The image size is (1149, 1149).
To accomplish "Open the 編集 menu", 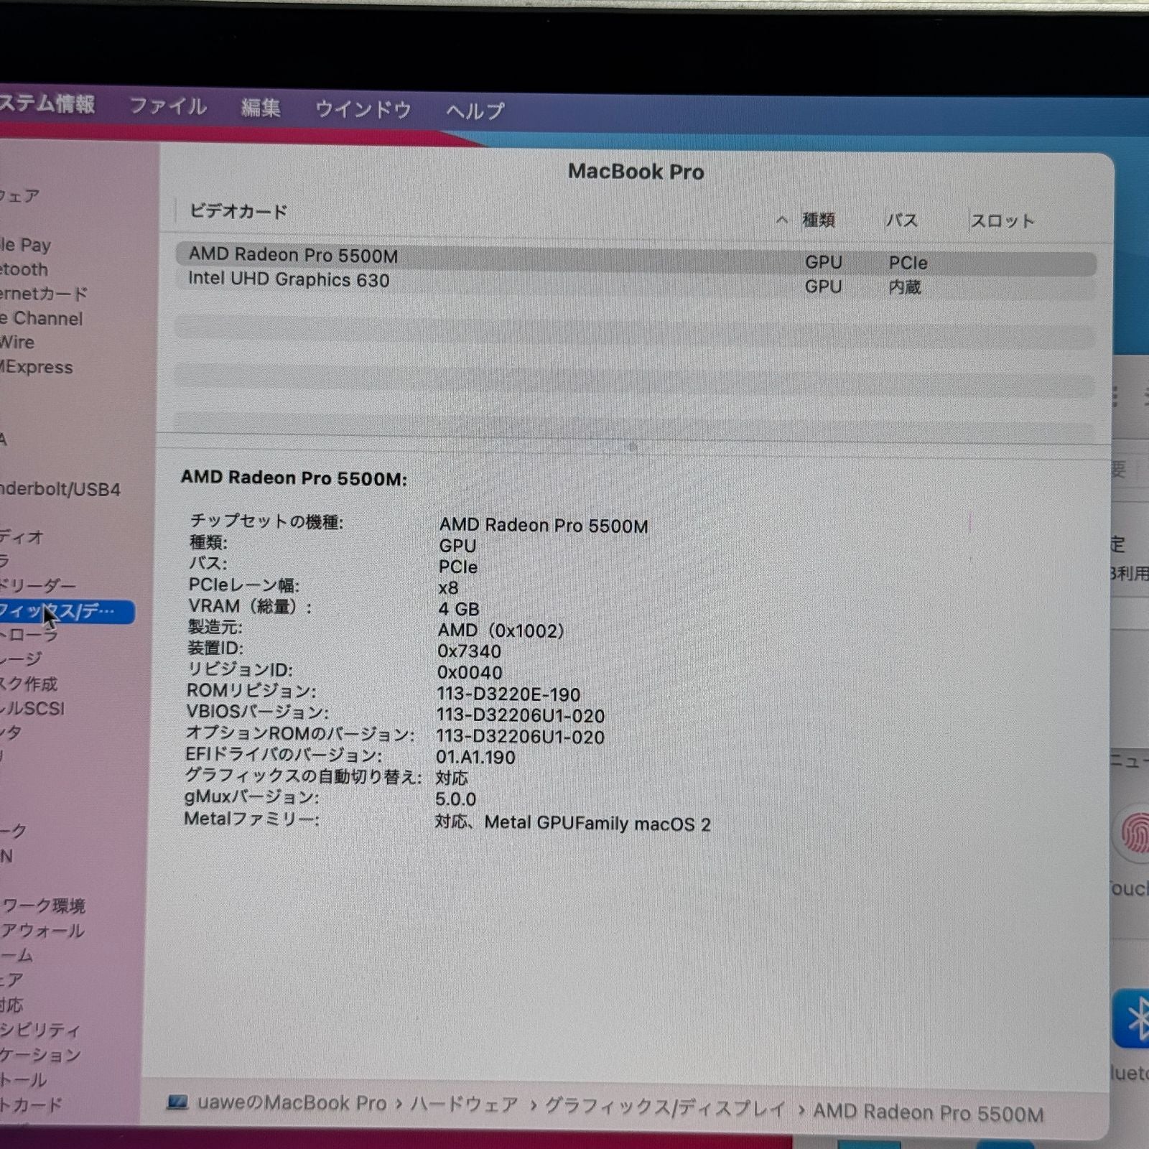I will [261, 108].
